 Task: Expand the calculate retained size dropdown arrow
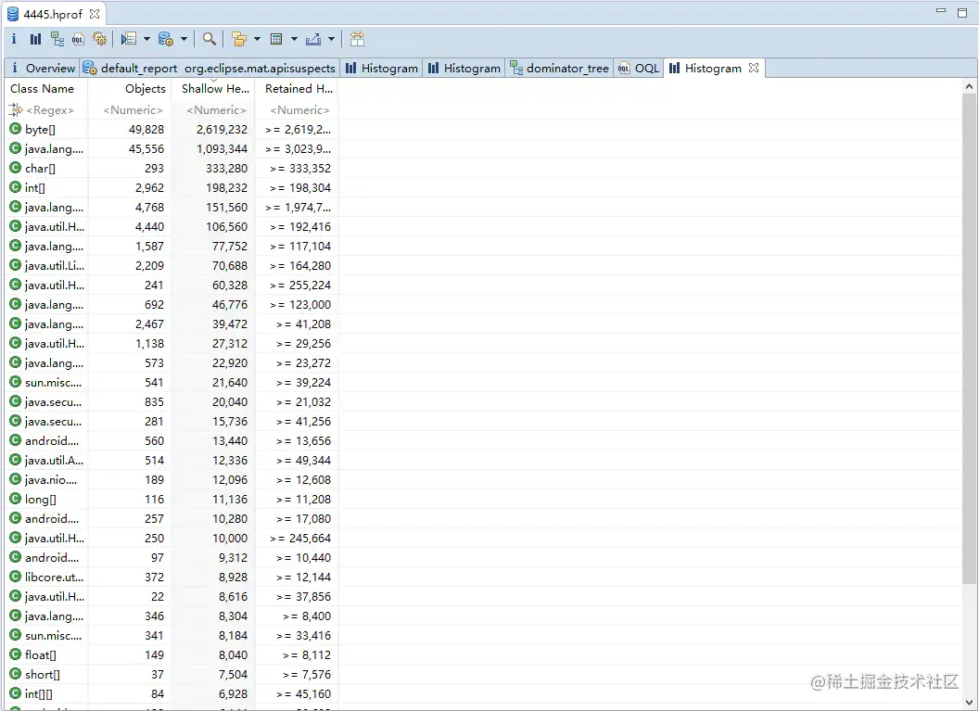294,39
